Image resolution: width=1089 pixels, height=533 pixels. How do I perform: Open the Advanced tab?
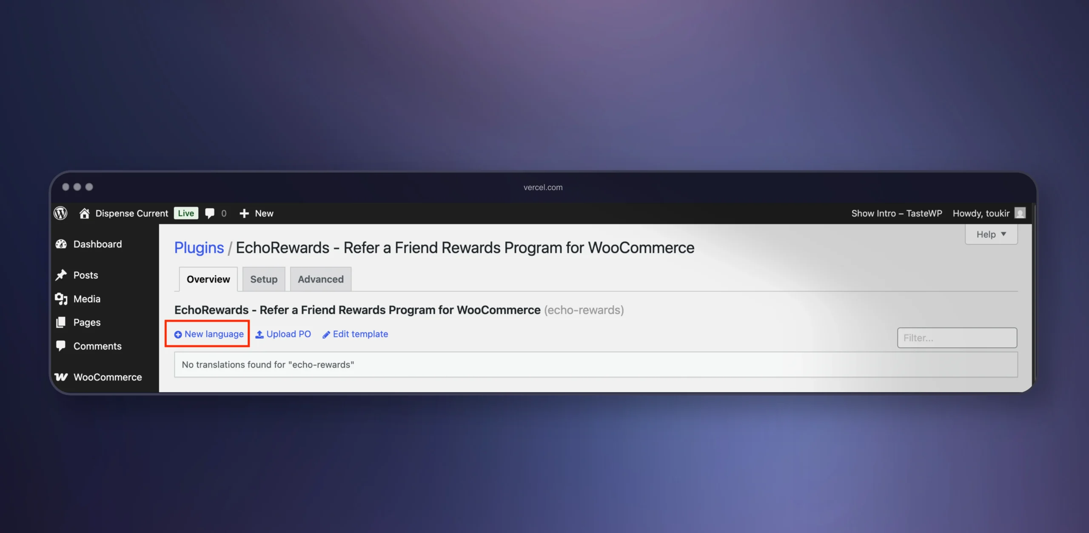[321, 279]
